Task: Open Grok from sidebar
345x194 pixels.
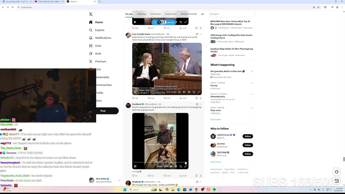Action: pyautogui.click(x=95, y=54)
